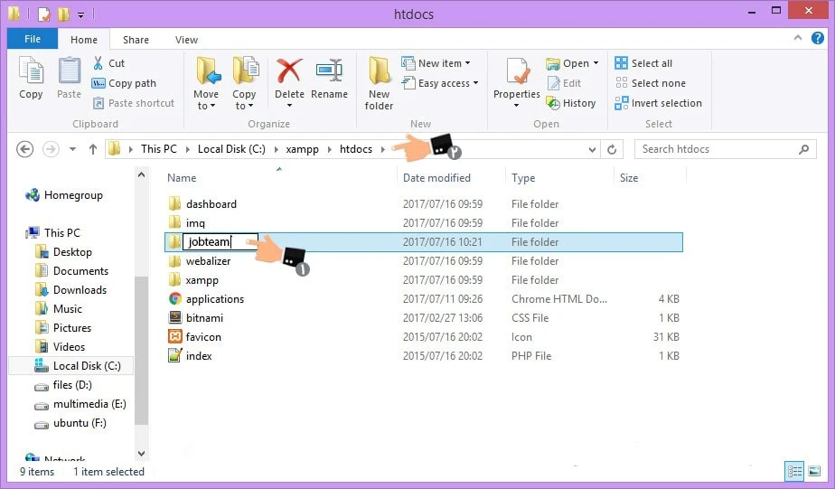Sort files by Date modified column

pos(436,178)
